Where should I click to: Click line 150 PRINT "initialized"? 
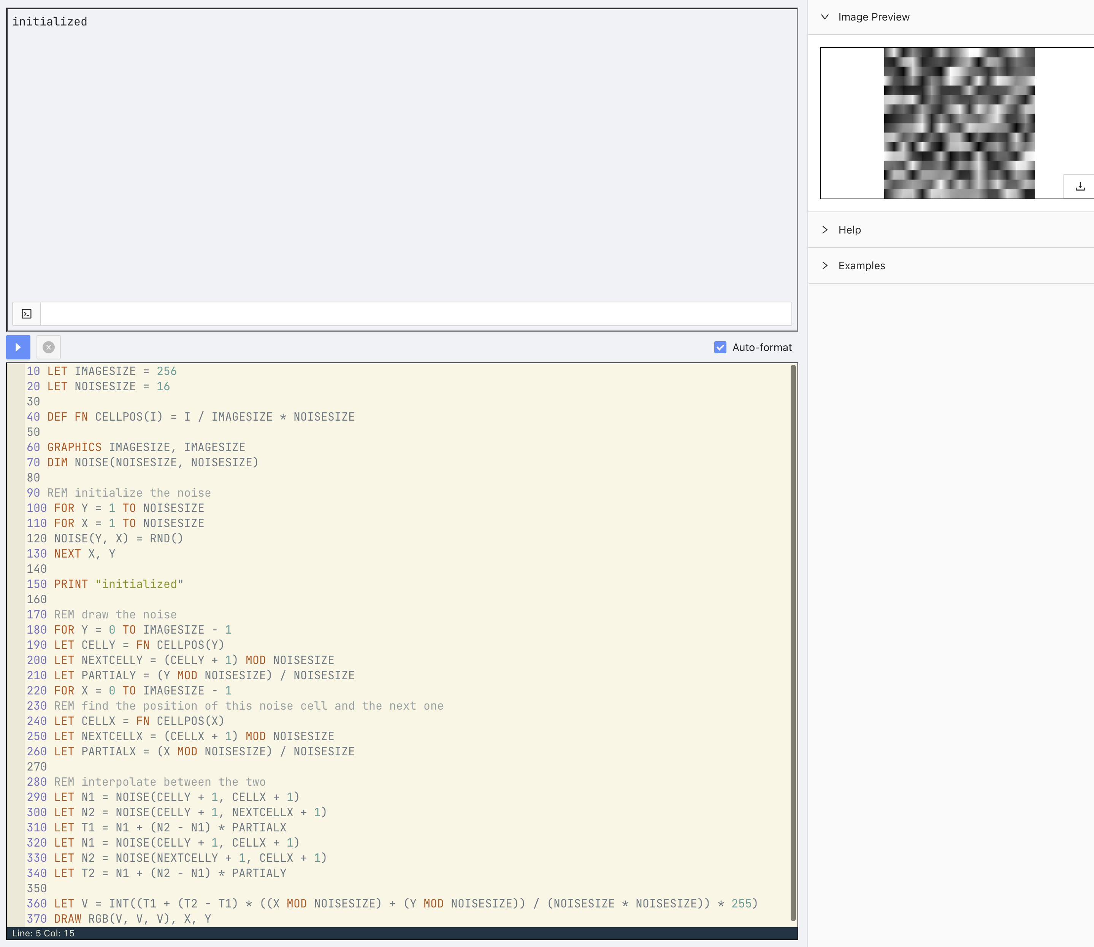coord(105,585)
